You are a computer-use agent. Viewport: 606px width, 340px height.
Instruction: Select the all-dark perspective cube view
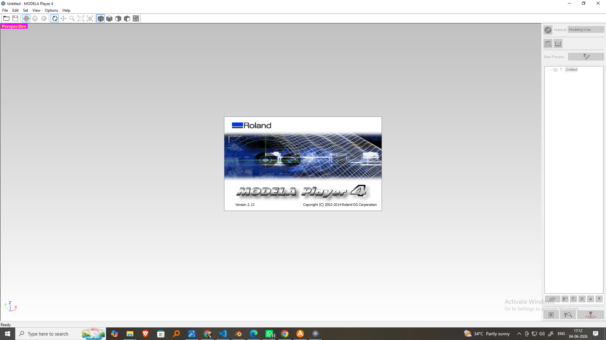pos(101,19)
